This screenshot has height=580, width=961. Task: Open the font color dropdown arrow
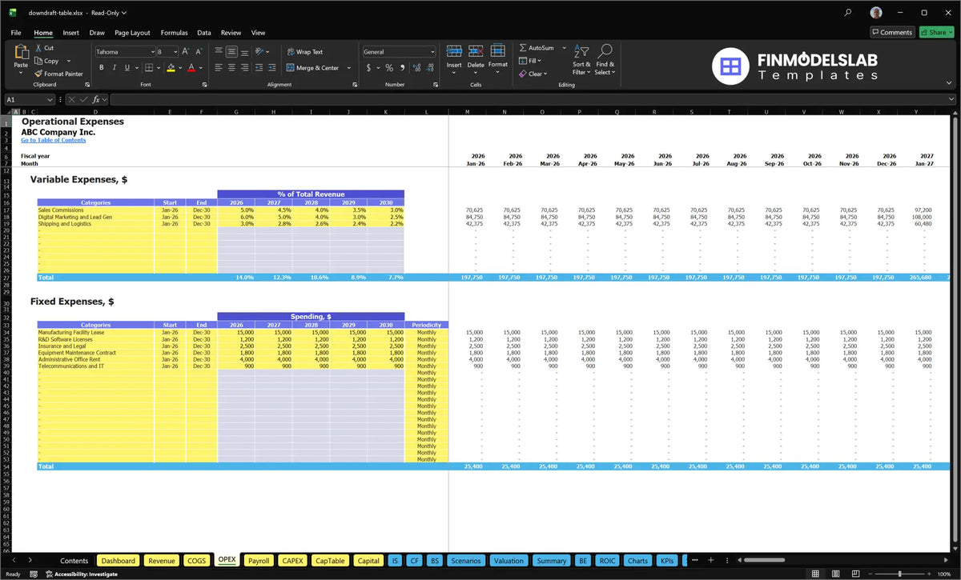click(200, 68)
